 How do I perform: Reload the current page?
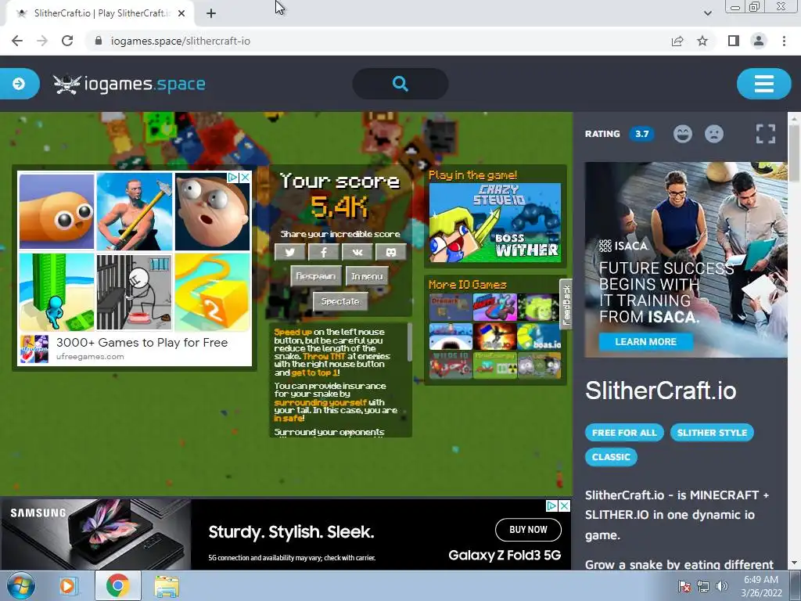[67, 41]
